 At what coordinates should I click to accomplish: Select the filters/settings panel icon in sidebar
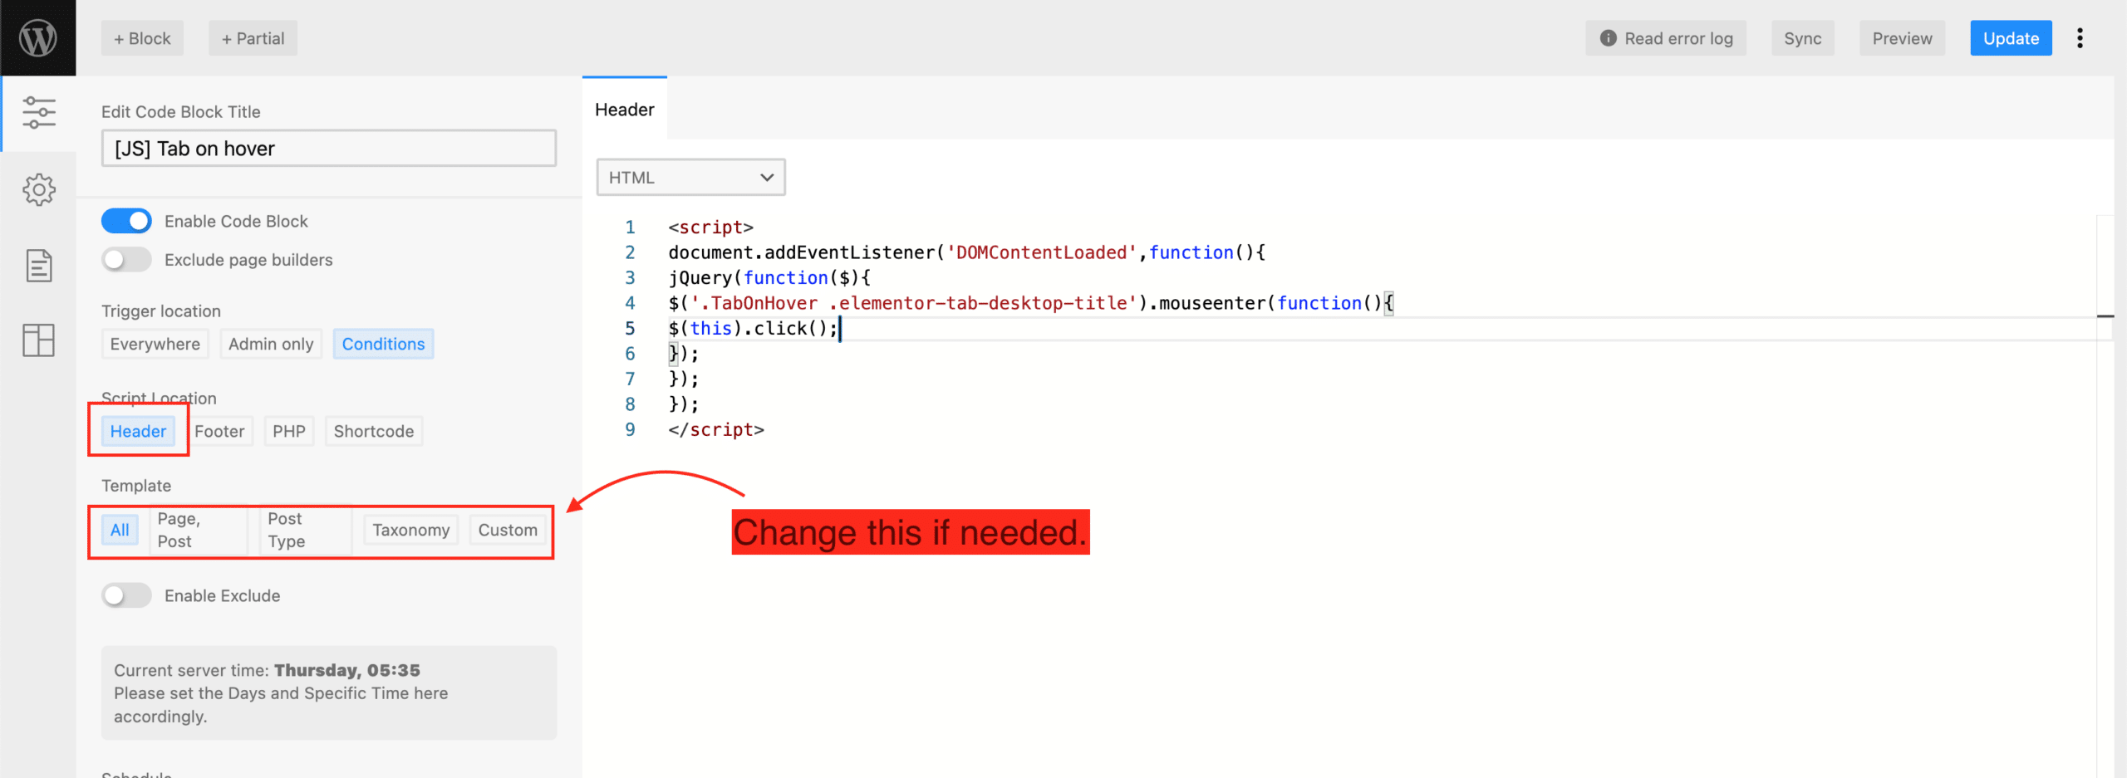38,112
